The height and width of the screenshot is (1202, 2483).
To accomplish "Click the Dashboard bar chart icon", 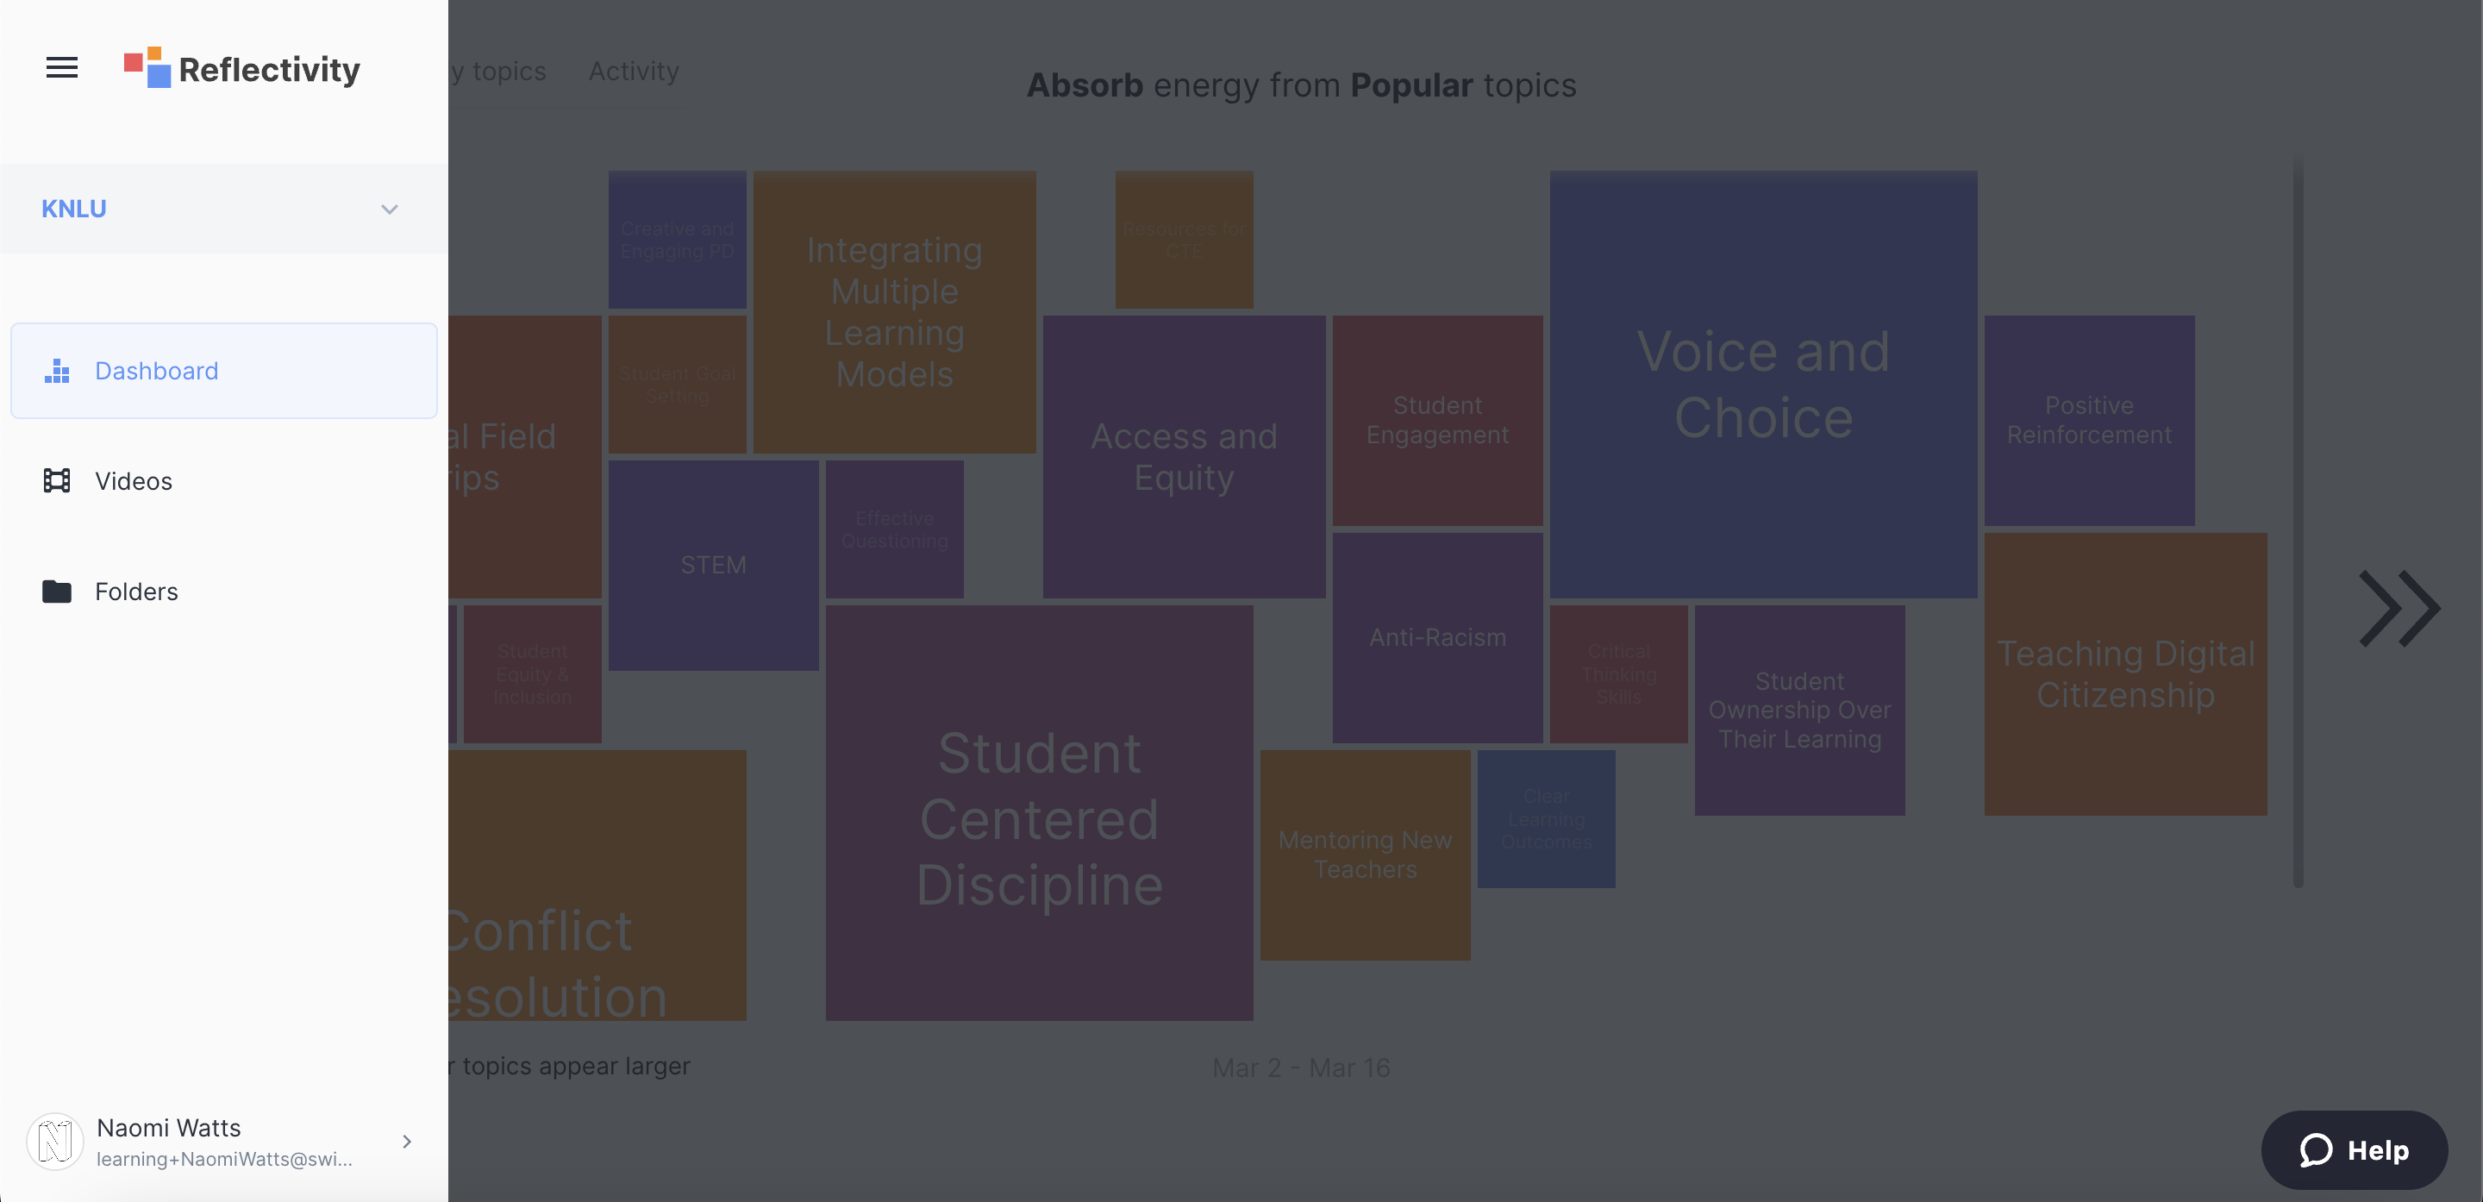I will click(x=57, y=371).
